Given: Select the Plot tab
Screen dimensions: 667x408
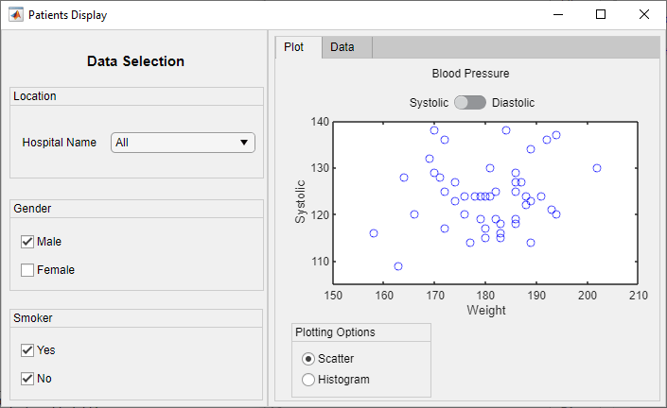Looking at the screenshot, I should (294, 47).
